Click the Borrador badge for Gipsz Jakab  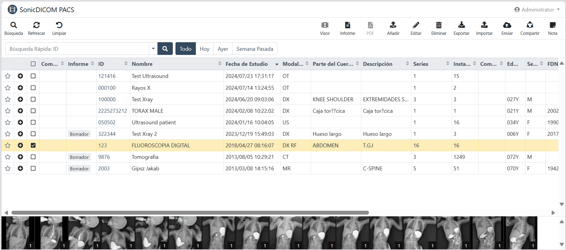(79, 169)
